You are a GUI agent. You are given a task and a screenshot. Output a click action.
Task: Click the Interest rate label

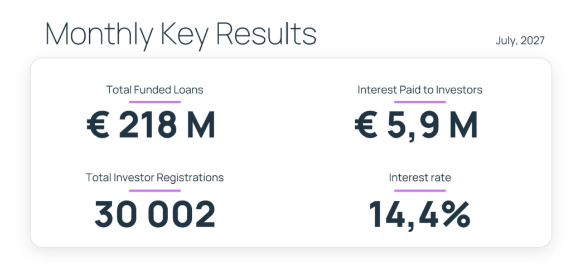pos(420,178)
